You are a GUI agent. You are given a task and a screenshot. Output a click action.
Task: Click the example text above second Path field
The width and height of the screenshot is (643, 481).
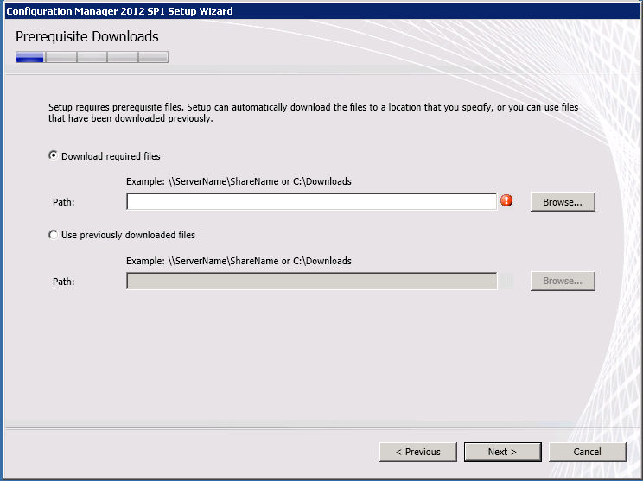pos(239,261)
